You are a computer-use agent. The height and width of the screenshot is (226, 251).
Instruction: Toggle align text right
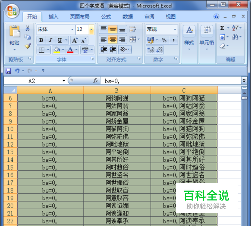tap(122, 39)
